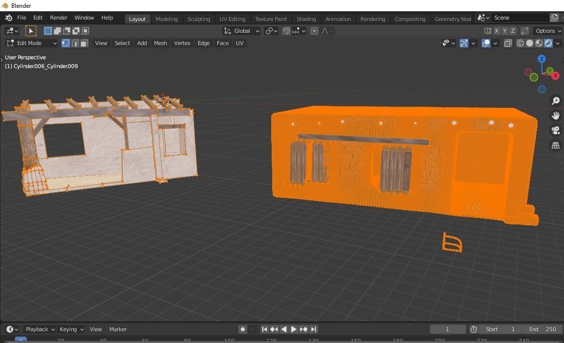The height and width of the screenshot is (343, 564).
Task: Toggle X-Ray mode
Action: 508,43
